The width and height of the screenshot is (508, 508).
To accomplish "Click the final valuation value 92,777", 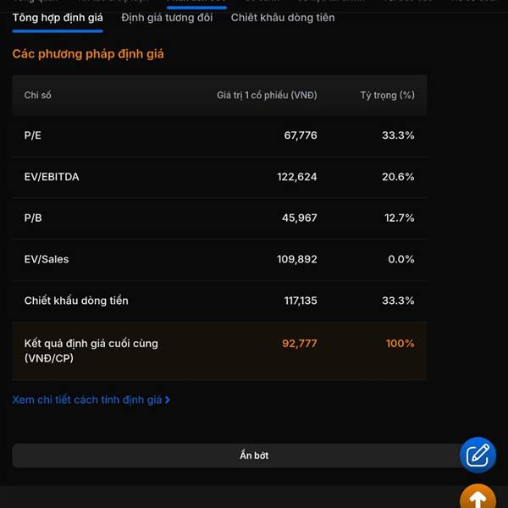I will (x=300, y=344).
